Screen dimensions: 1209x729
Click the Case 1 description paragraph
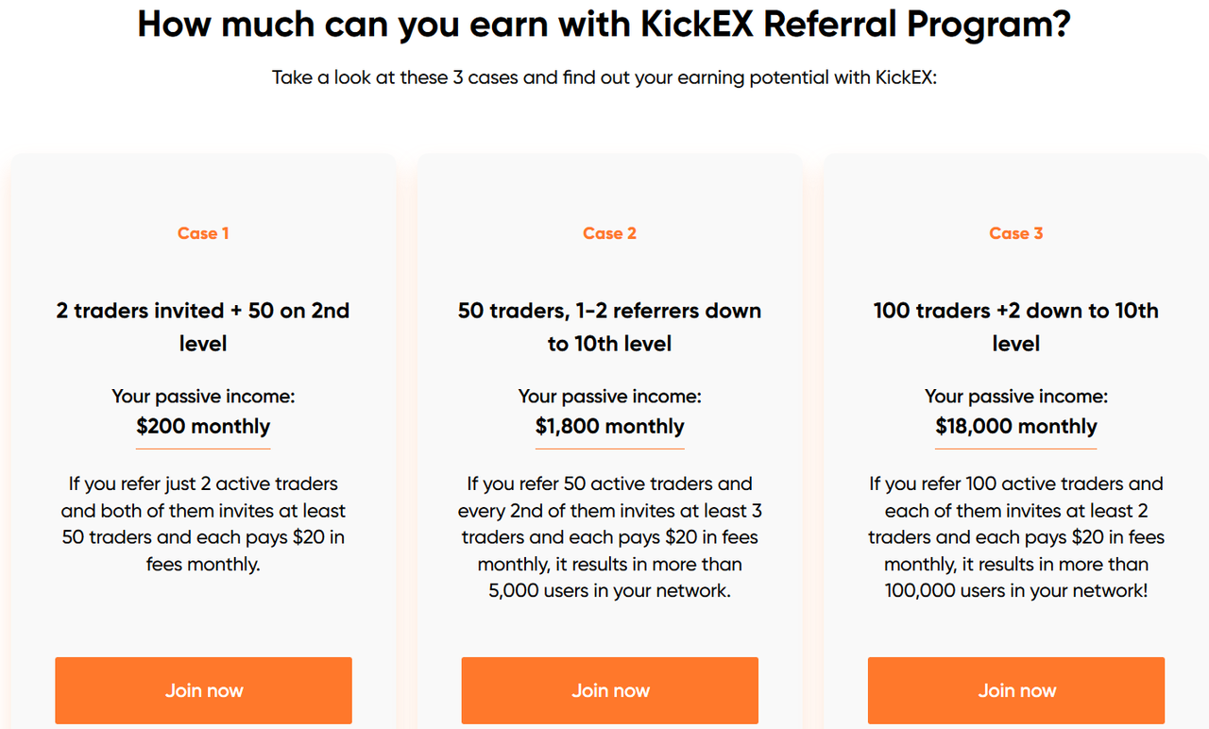(203, 524)
